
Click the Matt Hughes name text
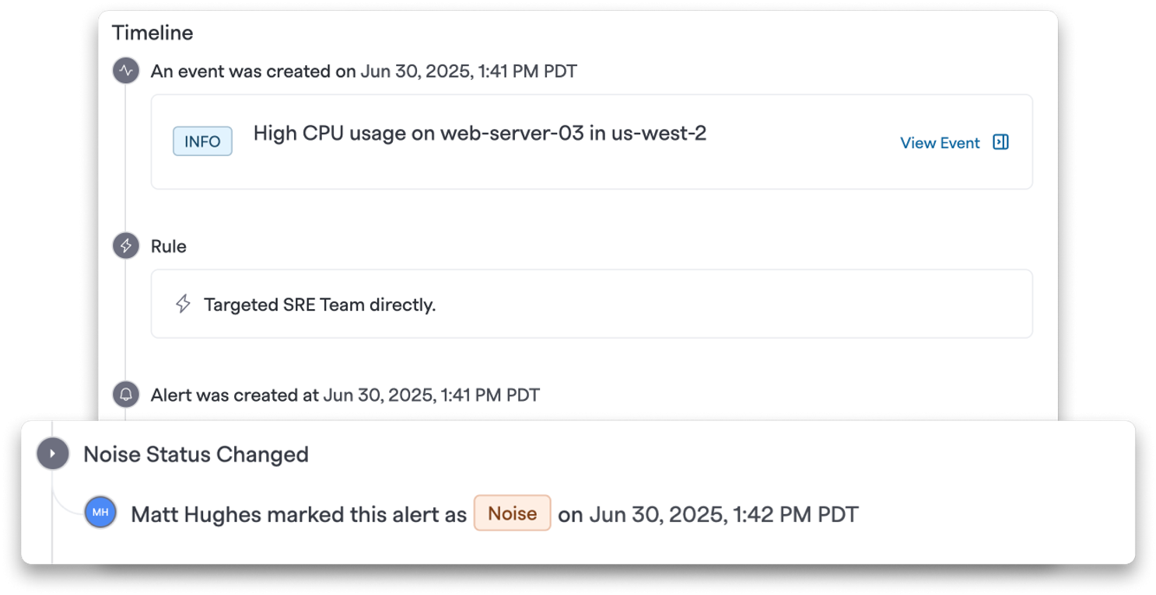click(x=196, y=514)
